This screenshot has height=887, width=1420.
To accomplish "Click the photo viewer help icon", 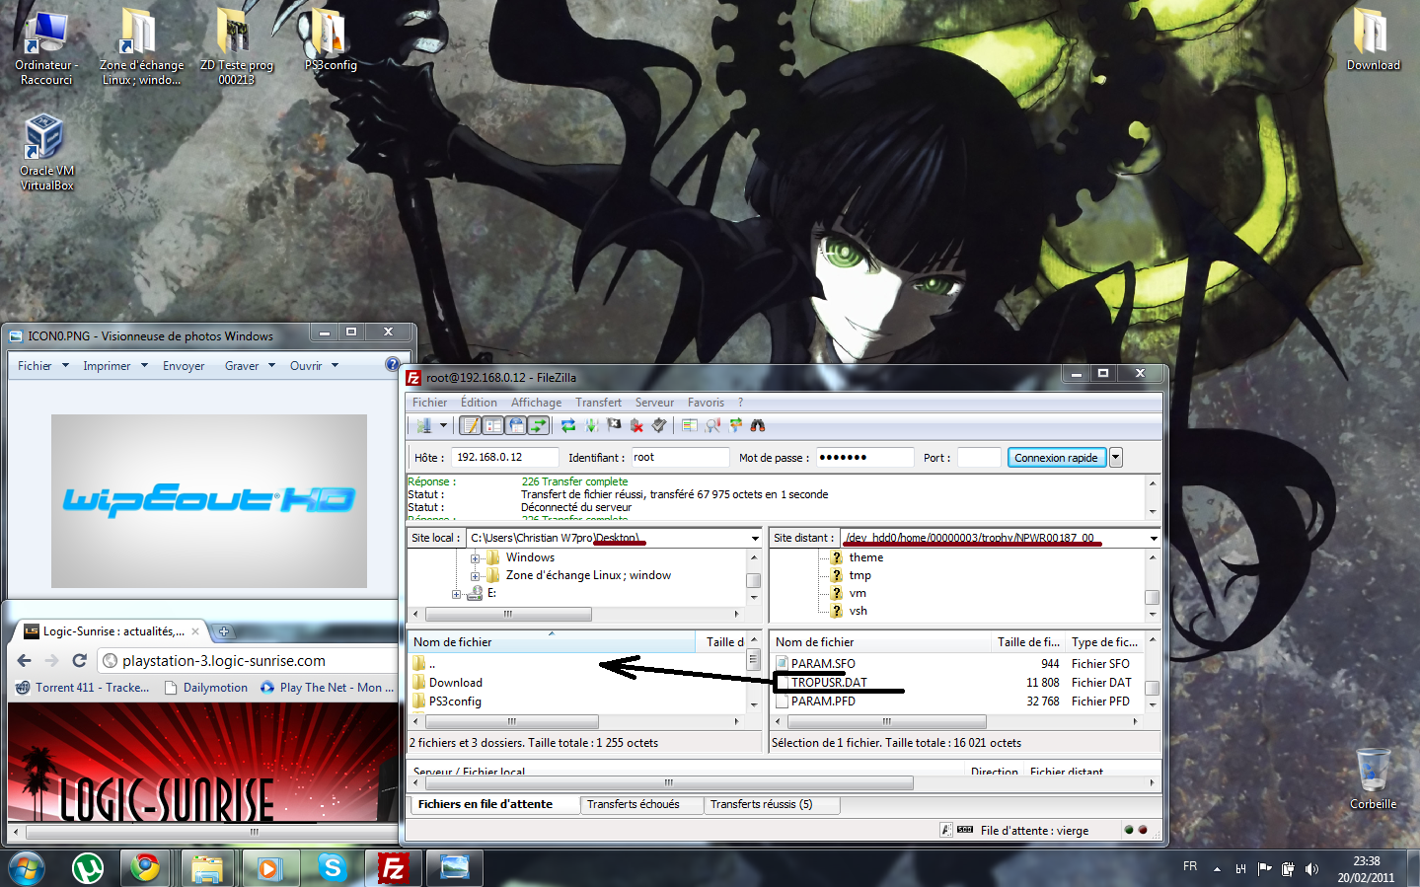I will tap(393, 364).
